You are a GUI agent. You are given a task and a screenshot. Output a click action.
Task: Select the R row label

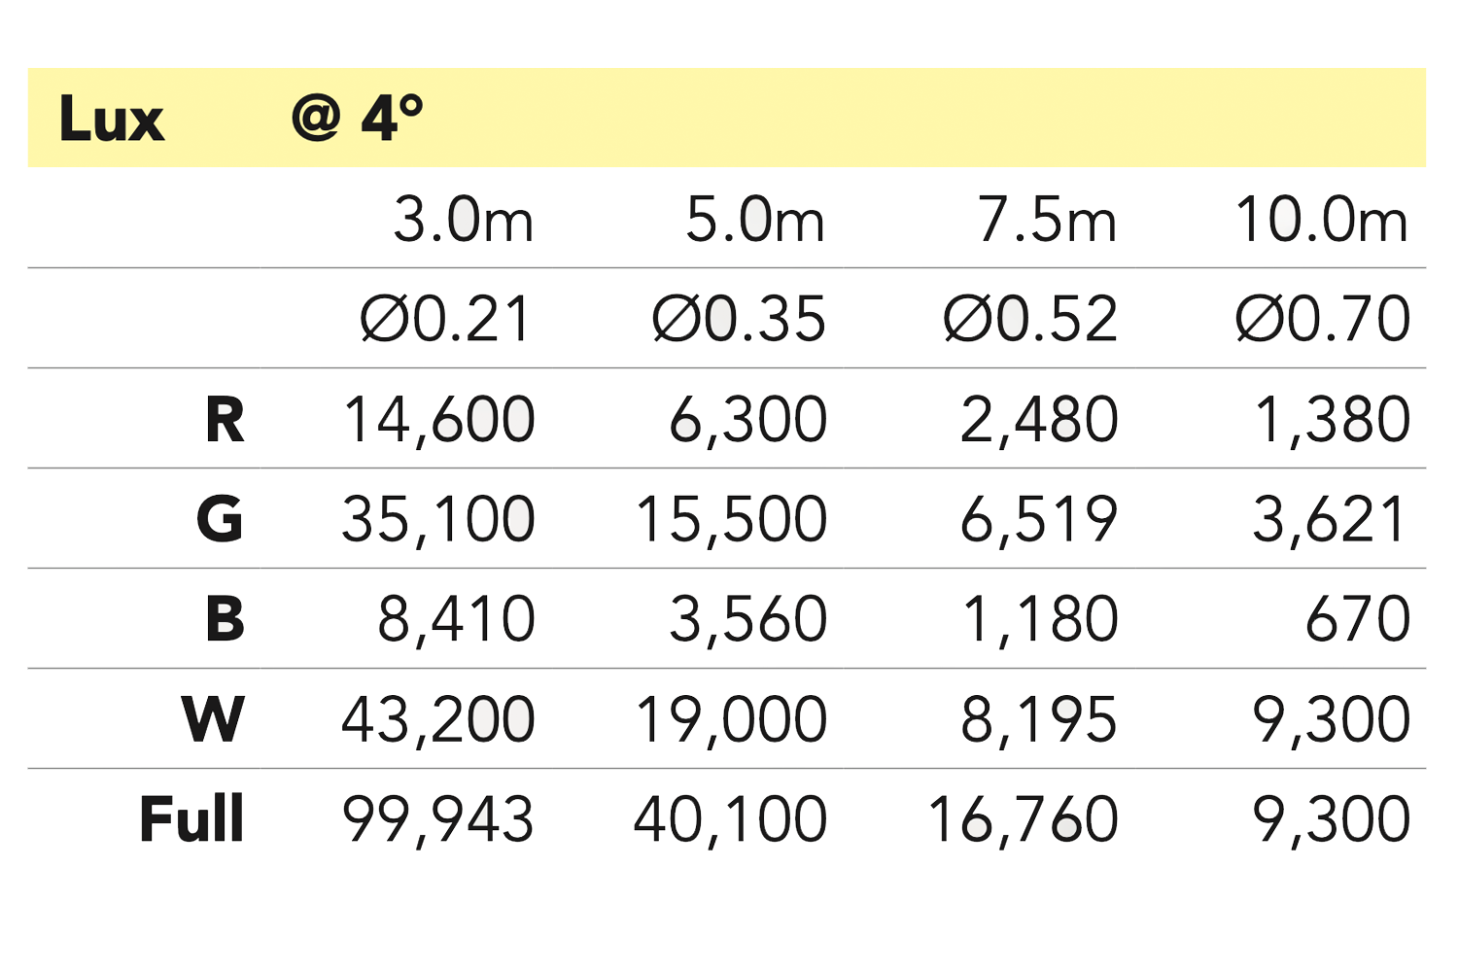tap(225, 420)
